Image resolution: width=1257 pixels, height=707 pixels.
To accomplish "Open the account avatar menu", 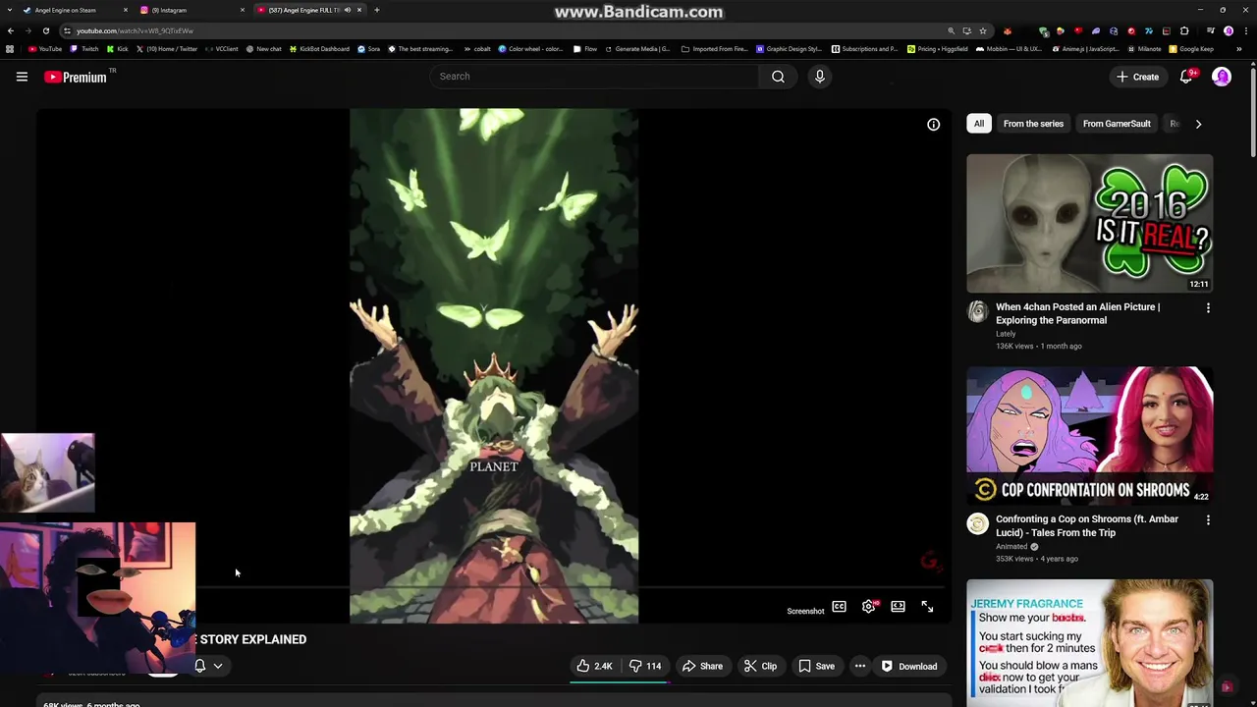I will coord(1222,77).
